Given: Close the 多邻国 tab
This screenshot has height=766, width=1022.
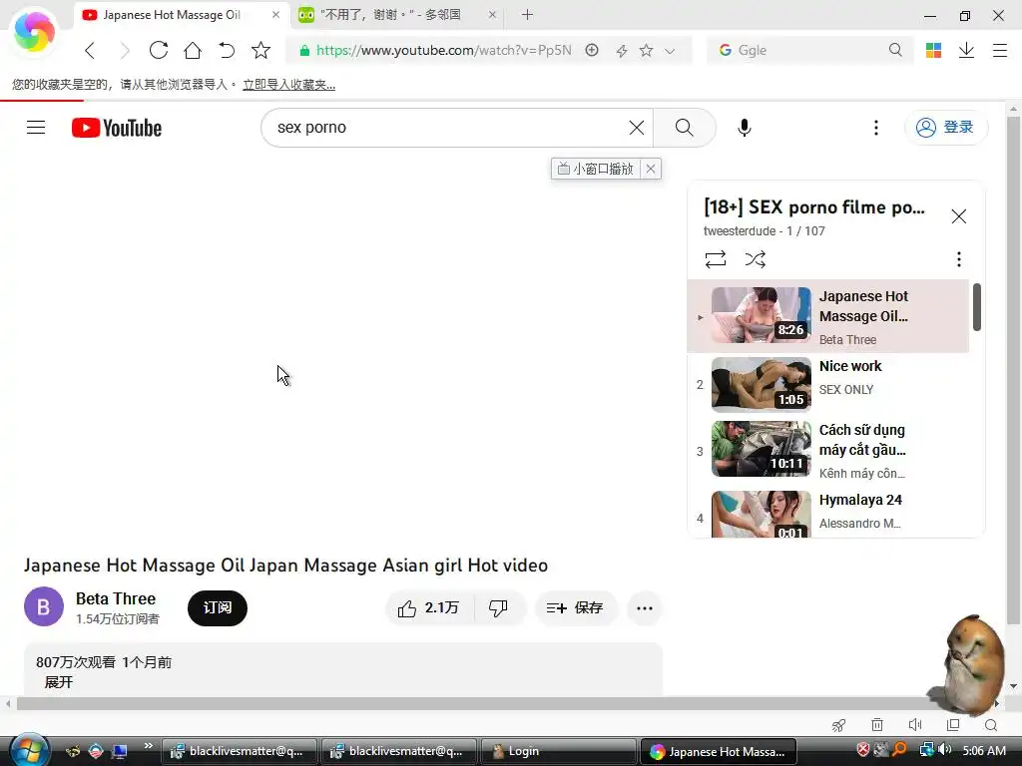Looking at the screenshot, I should point(492,14).
